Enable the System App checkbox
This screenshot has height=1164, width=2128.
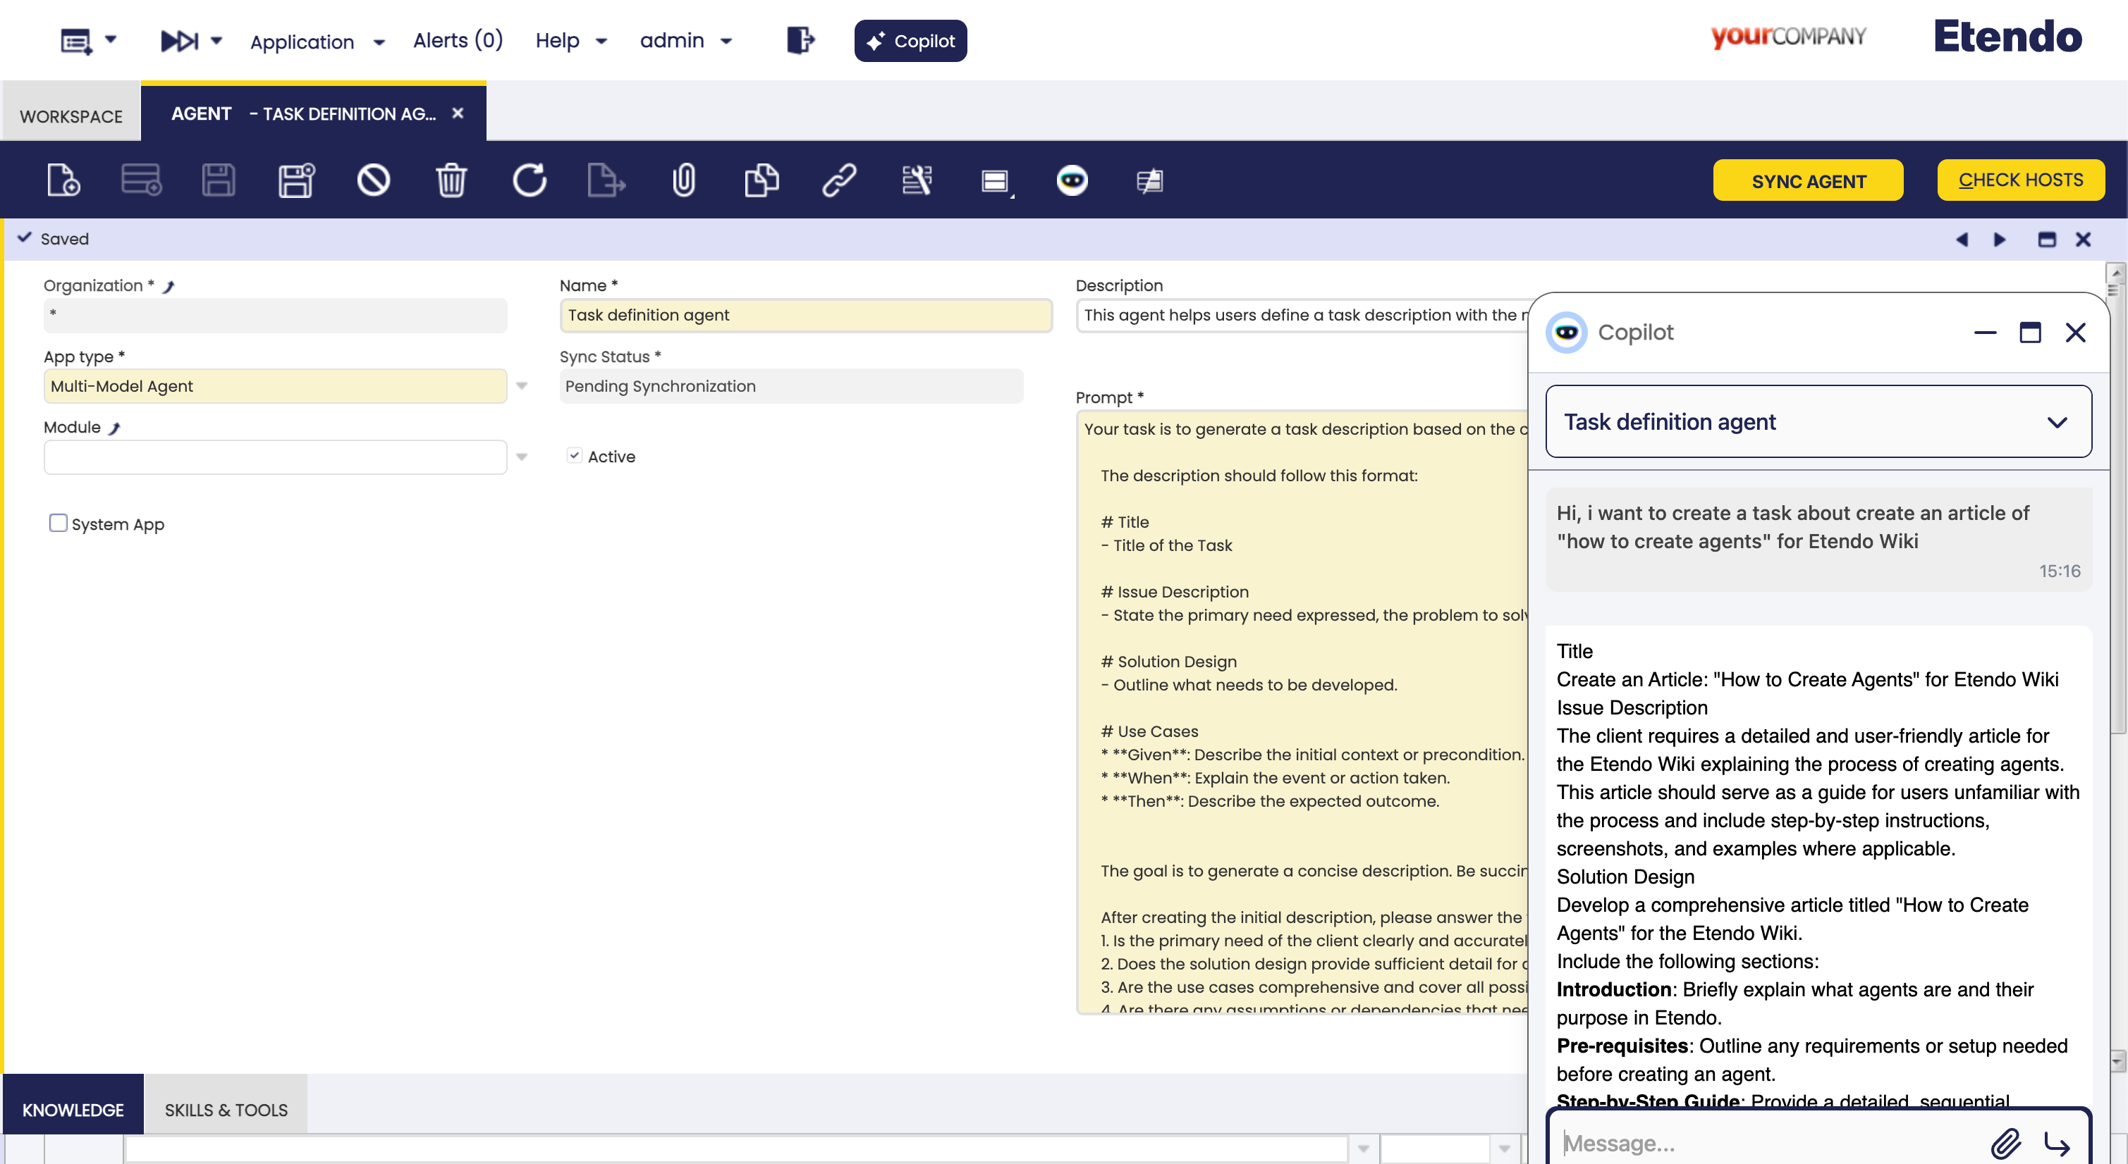[x=58, y=523]
